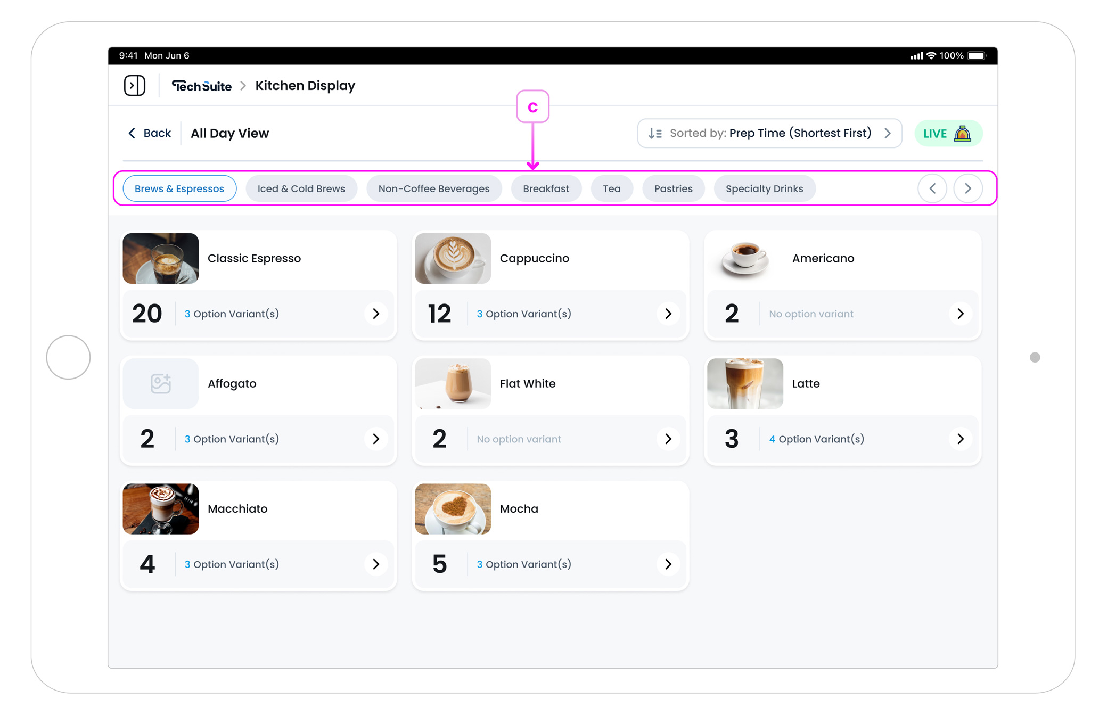Click the TechSuite breadcrumb logo
1099x715 pixels.
[x=201, y=86]
